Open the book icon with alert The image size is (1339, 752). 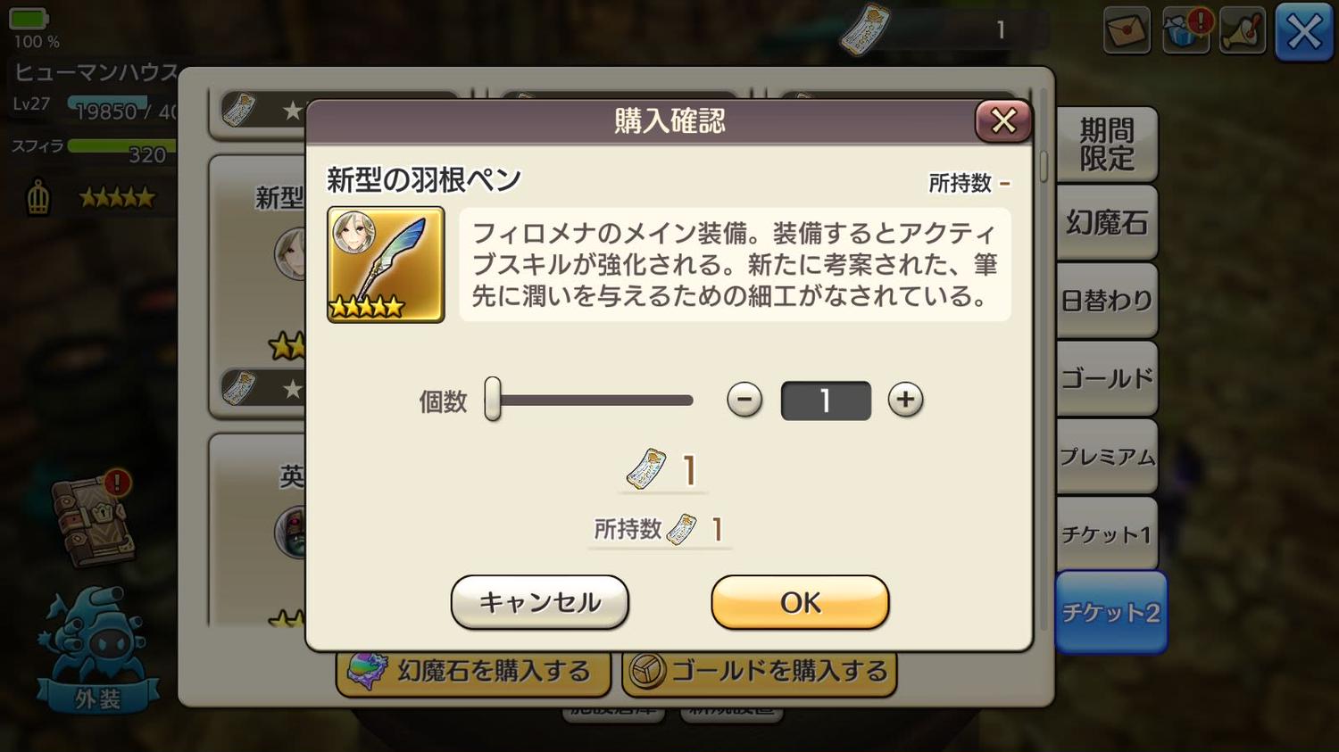click(x=93, y=517)
